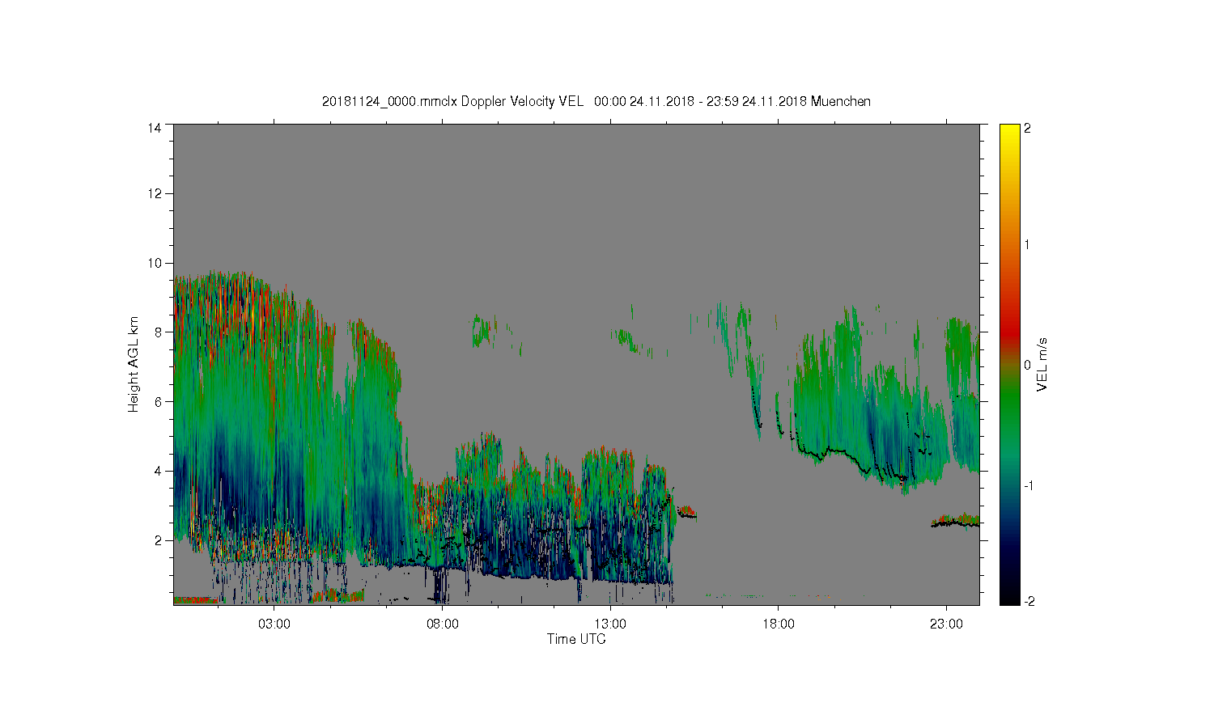Click the colorbar value 1 label
The height and width of the screenshot is (728, 1214).
click(1027, 244)
